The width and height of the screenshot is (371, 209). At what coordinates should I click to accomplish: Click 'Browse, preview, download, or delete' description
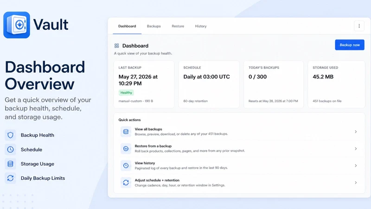click(181, 134)
